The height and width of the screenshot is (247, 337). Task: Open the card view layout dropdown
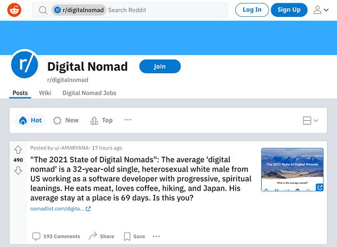point(311,120)
